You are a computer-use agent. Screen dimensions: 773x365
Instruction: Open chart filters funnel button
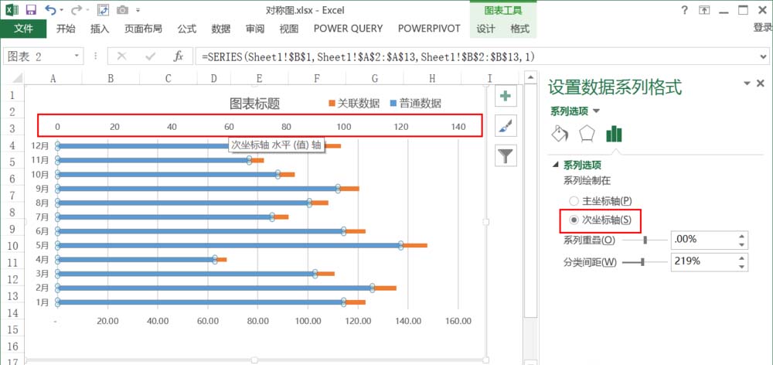(506, 156)
